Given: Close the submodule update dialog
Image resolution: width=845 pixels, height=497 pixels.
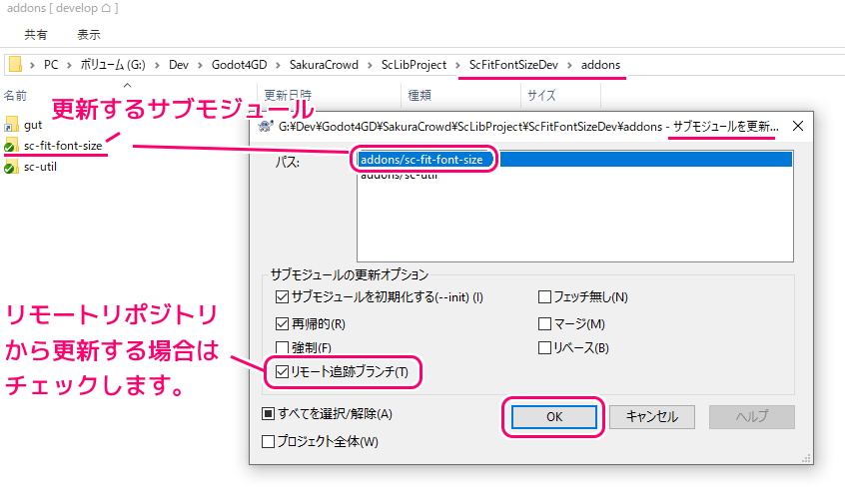Looking at the screenshot, I should point(798,127).
